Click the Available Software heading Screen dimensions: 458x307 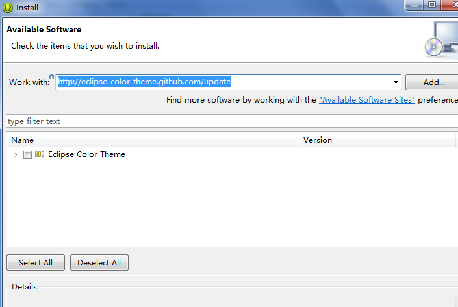(44, 29)
